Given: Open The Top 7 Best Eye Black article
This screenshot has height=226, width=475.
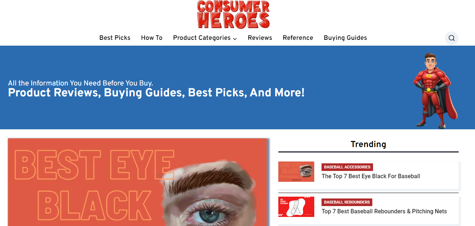Looking at the screenshot, I should [371, 176].
